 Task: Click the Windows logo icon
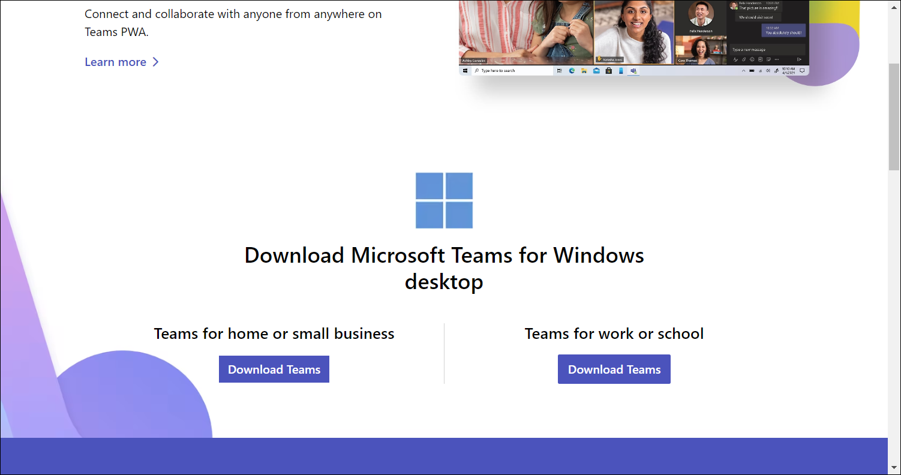point(444,200)
